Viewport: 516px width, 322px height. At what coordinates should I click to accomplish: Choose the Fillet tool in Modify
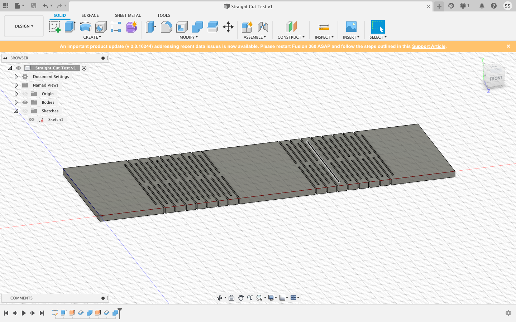tap(166, 27)
